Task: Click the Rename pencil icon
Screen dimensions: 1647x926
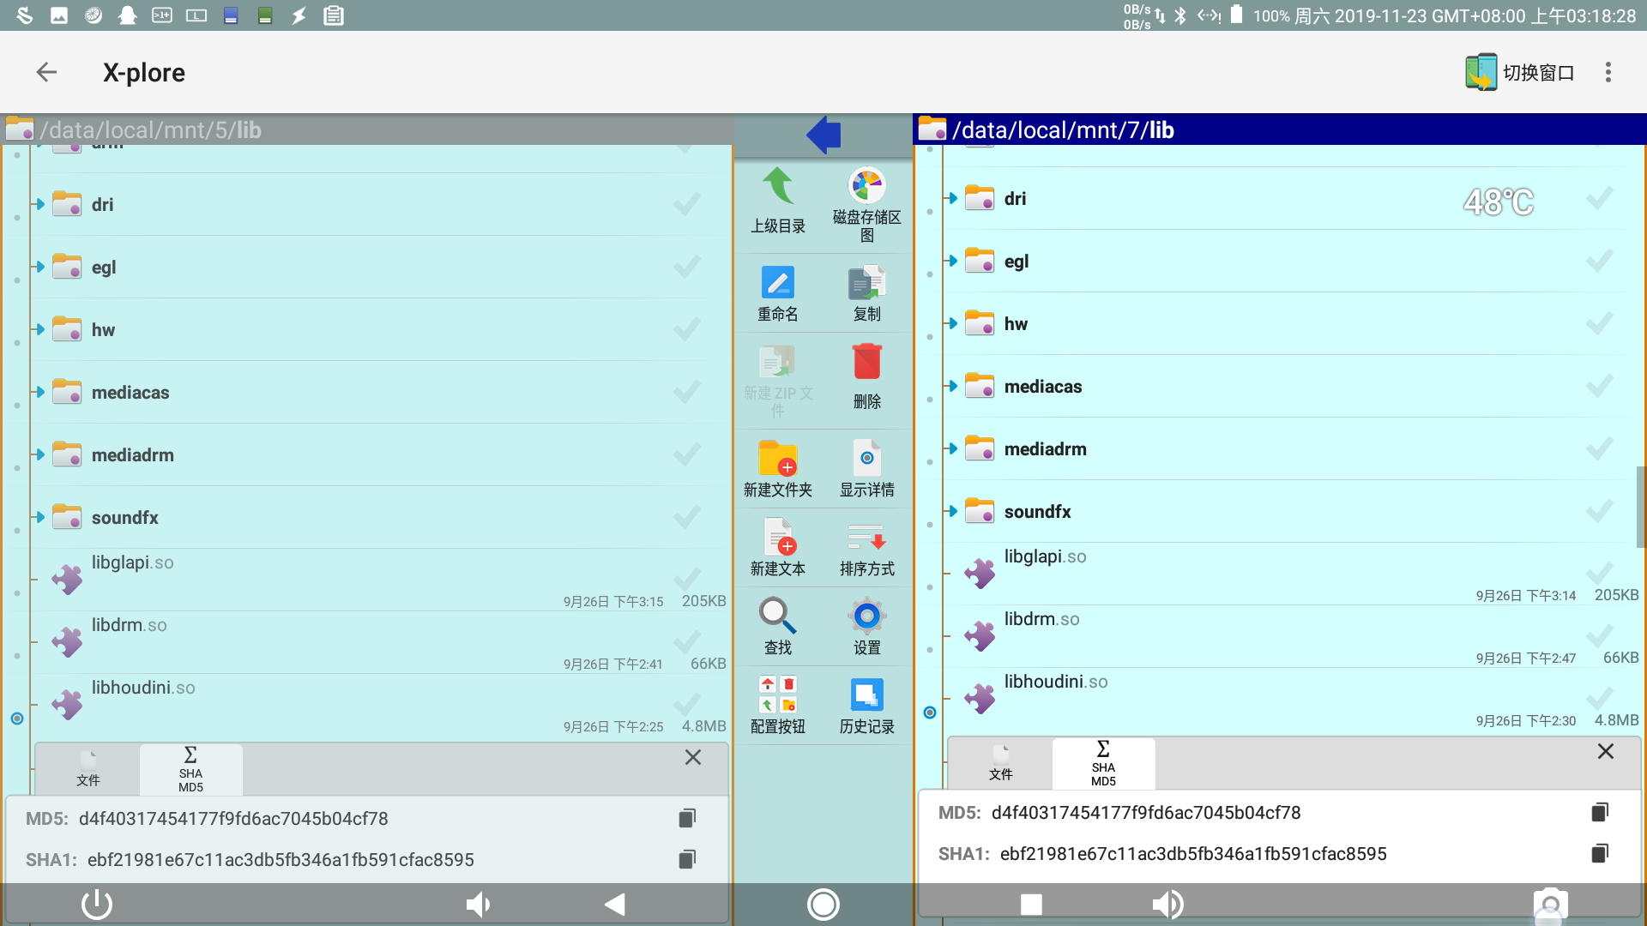Action: click(778, 283)
